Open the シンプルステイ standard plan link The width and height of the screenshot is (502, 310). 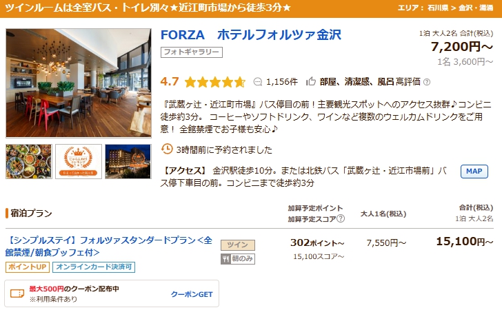tap(110, 247)
